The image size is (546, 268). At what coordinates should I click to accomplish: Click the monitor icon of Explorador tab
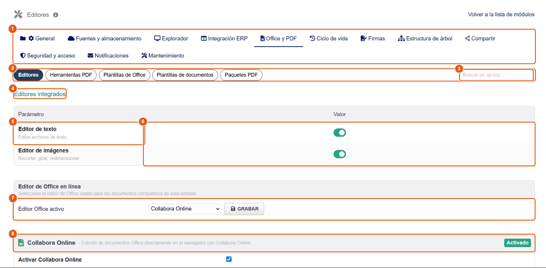[157, 38]
